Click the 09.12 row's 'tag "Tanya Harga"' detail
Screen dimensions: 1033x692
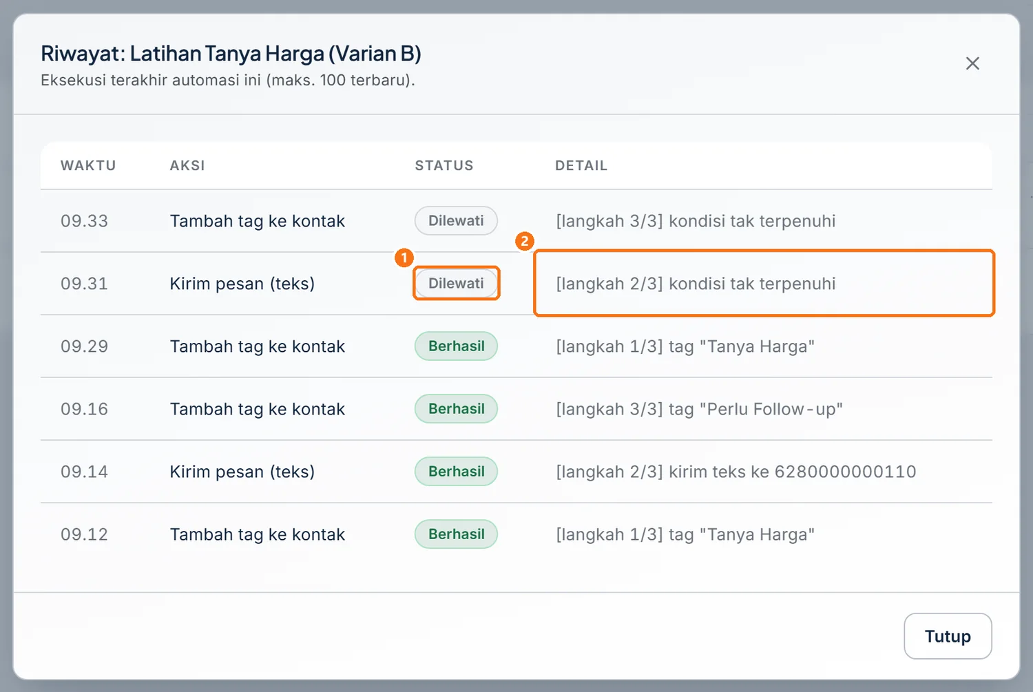(742, 534)
